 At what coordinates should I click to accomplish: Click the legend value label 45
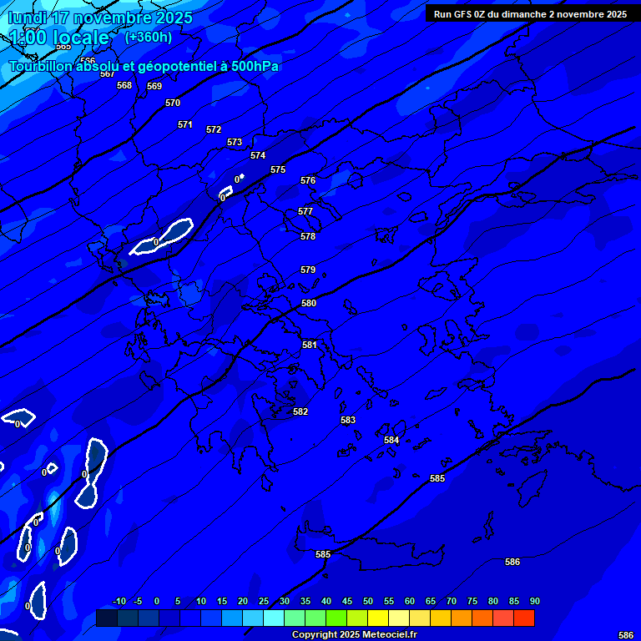point(347,601)
